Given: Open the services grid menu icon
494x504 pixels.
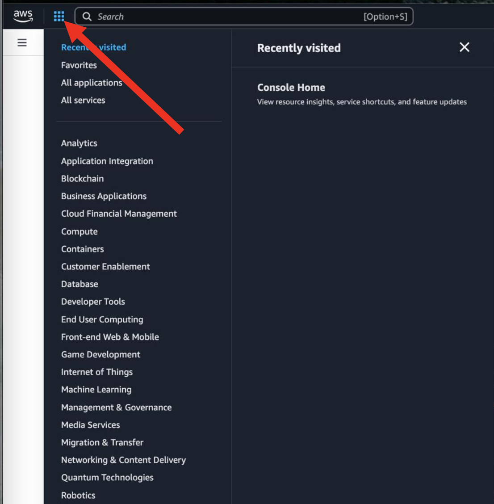Looking at the screenshot, I should [59, 17].
